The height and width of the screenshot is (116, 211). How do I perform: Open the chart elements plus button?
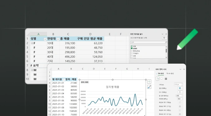pyautogui.click(x=149, y=81)
